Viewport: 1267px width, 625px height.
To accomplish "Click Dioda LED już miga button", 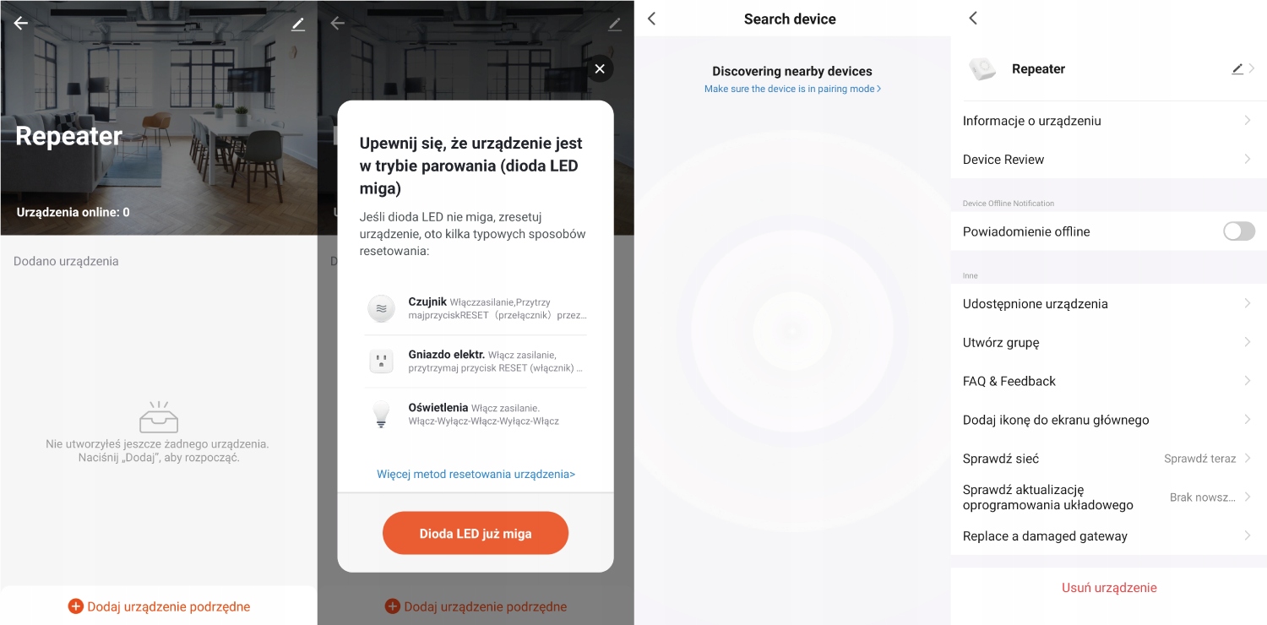I will (x=476, y=533).
